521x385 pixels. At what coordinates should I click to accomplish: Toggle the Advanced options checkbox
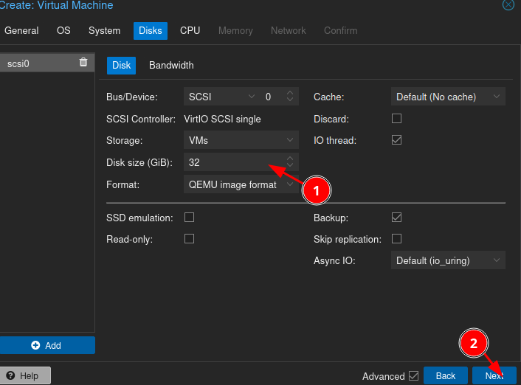pos(413,376)
